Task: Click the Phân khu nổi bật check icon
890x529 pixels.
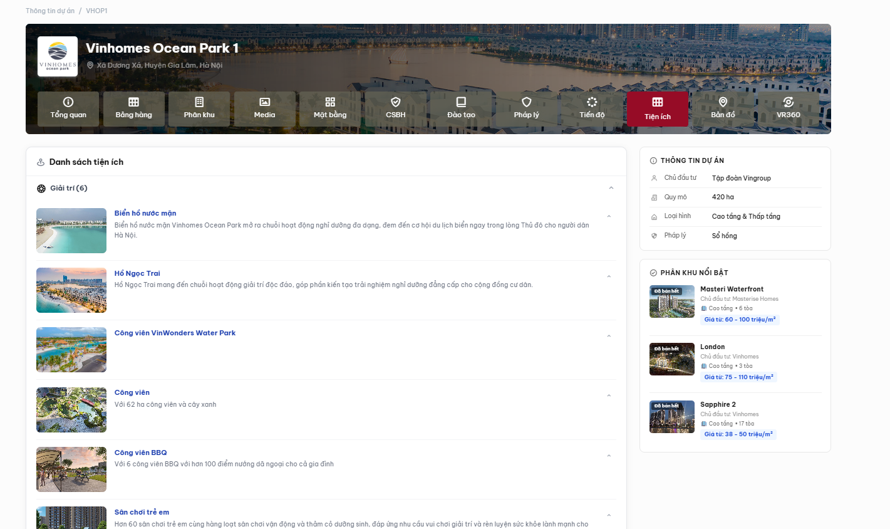Action: tap(653, 273)
